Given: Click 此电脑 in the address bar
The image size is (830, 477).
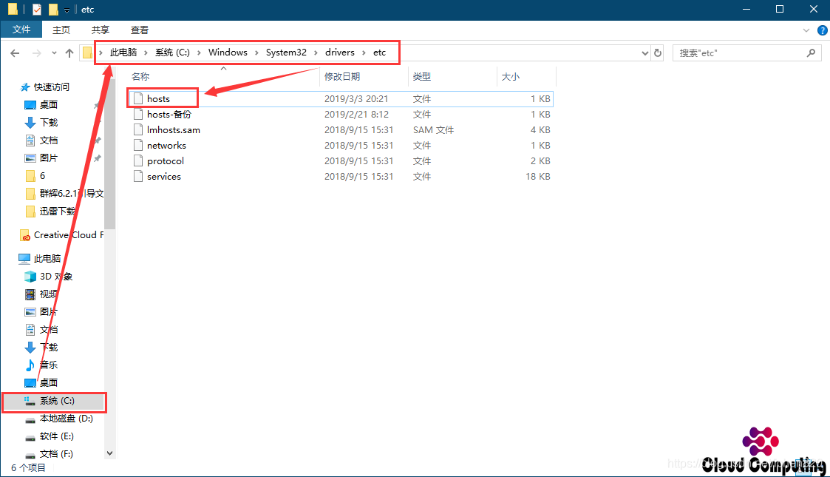Looking at the screenshot, I should pos(123,53).
